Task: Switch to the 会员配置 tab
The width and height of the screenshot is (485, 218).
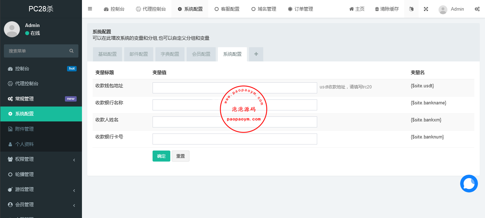Action: pyautogui.click(x=201, y=54)
